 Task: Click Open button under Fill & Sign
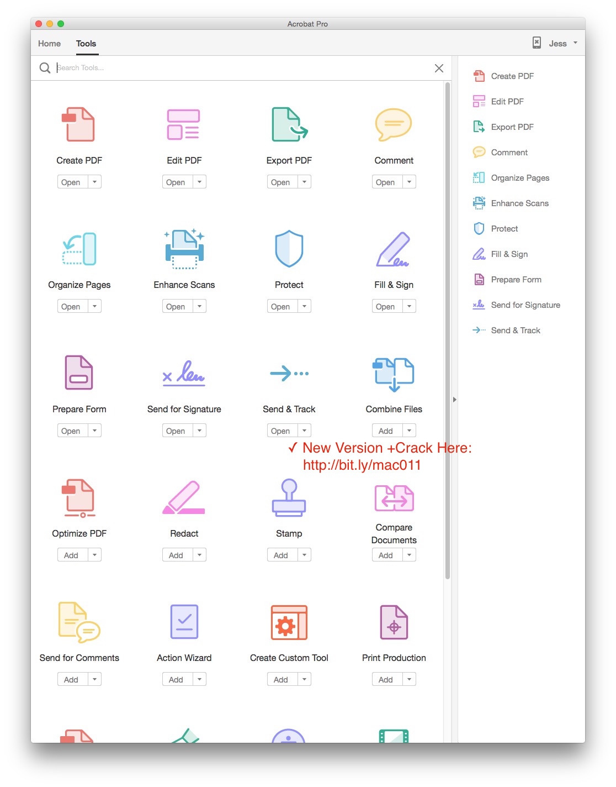pyautogui.click(x=387, y=306)
